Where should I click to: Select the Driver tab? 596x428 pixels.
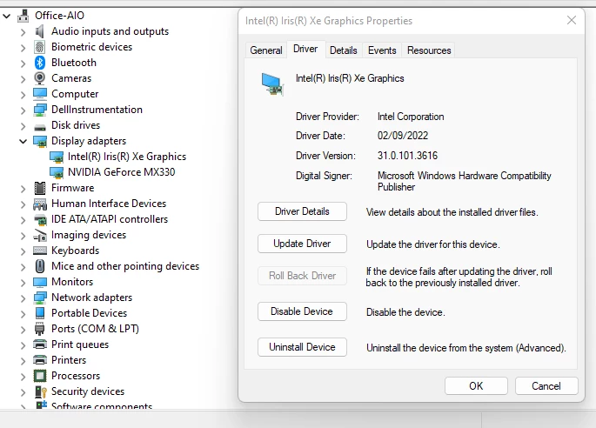[x=305, y=49]
